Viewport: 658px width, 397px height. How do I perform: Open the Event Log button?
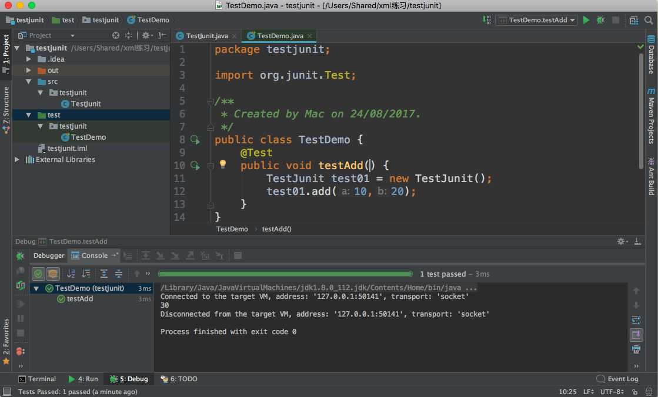(x=617, y=379)
